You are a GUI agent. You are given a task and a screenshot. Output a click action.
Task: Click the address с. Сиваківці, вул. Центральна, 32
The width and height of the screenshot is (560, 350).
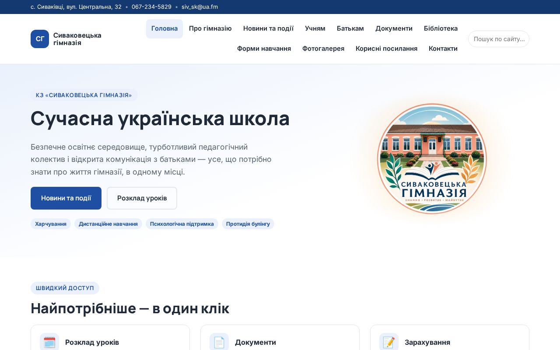(x=76, y=7)
